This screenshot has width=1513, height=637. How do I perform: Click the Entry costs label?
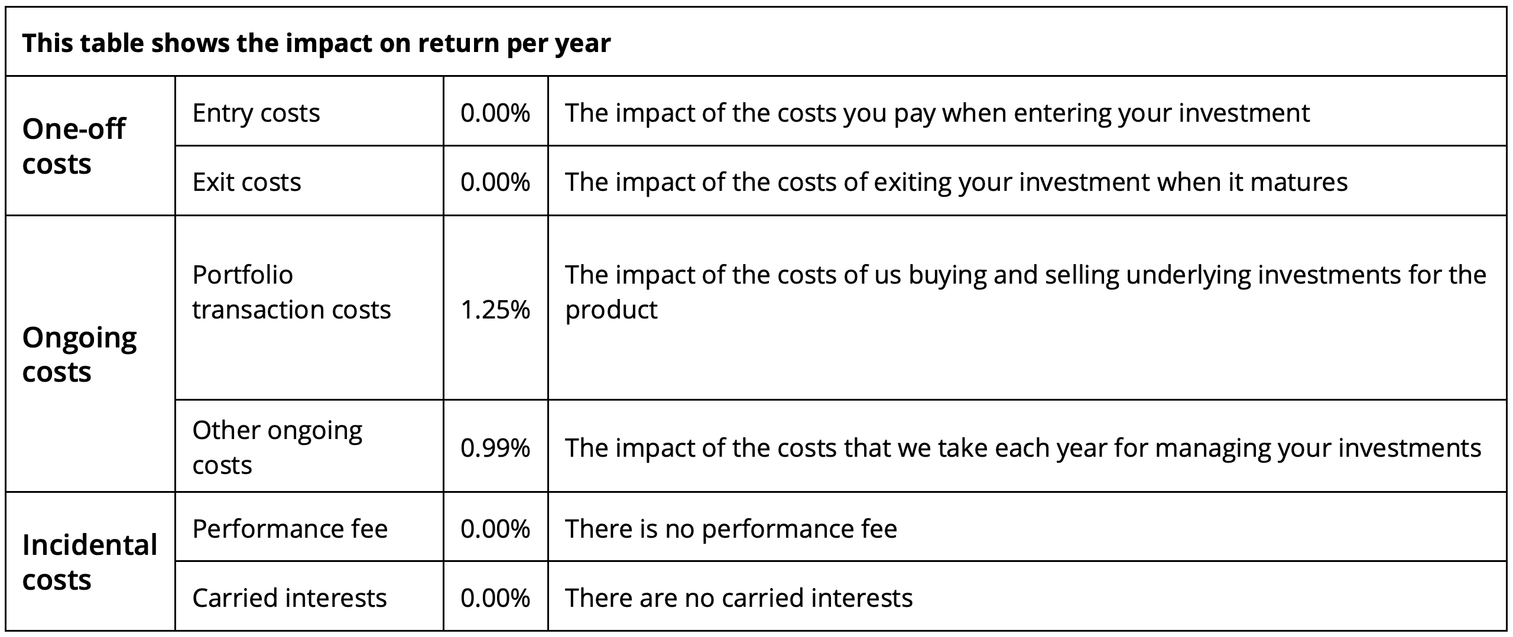click(x=256, y=112)
